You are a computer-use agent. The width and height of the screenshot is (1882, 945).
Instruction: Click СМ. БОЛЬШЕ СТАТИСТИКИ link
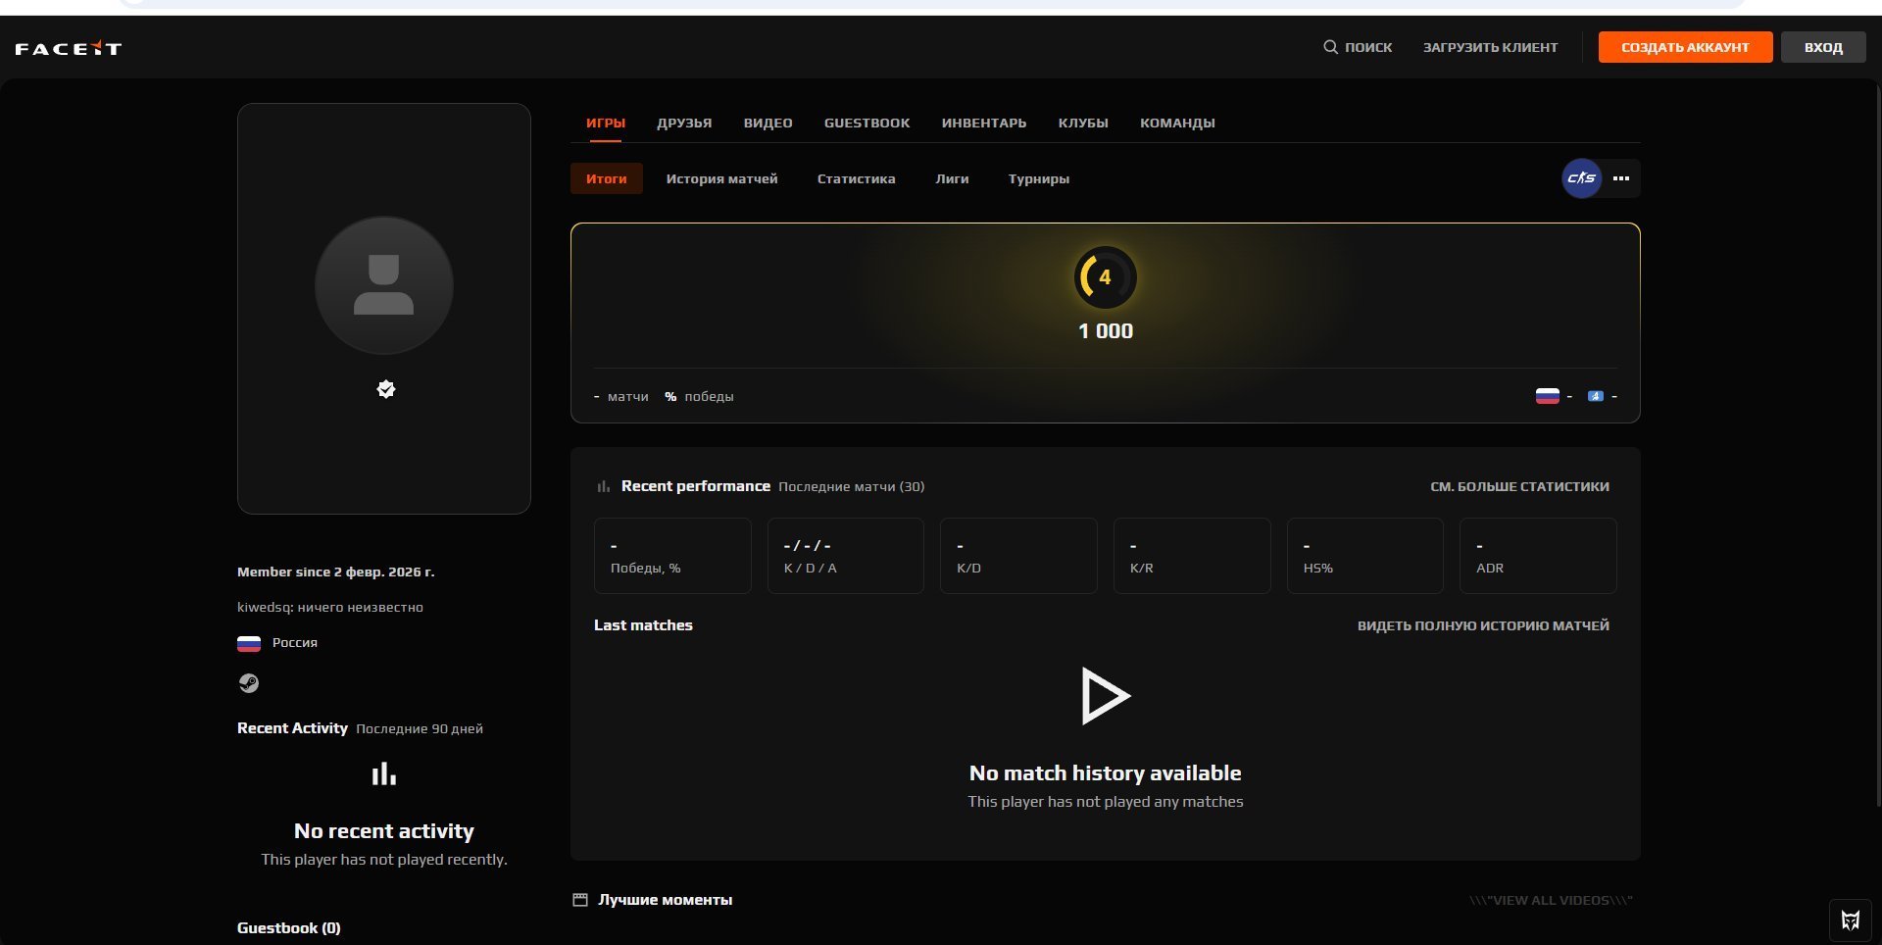(x=1519, y=486)
